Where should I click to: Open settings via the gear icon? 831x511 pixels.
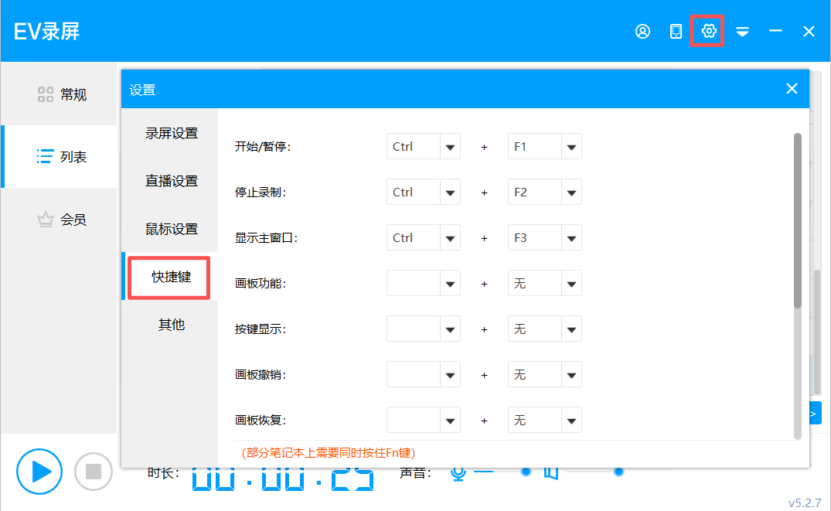pos(709,31)
